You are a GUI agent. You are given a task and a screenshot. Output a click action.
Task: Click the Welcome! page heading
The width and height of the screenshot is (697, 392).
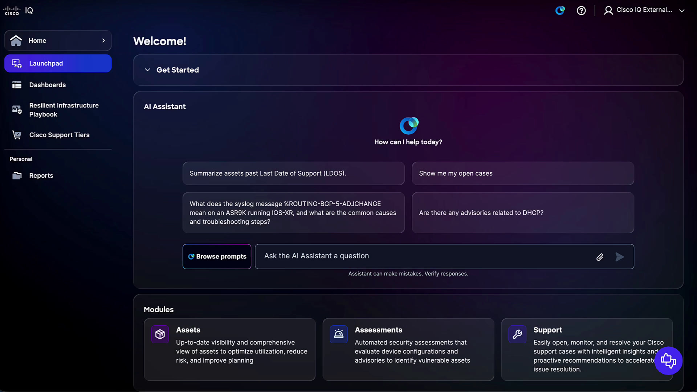(x=160, y=41)
